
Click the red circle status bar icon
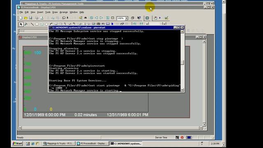pos(182,137)
